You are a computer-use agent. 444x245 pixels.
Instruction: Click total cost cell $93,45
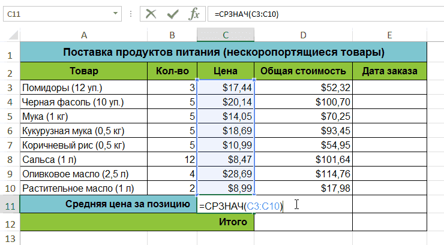303,131
